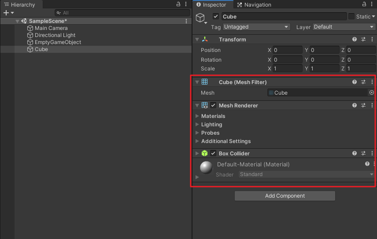The width and height of the screenshot is (377, 239).
Task: Click the Mesh field showing Cube
Action: coord(318,92)
